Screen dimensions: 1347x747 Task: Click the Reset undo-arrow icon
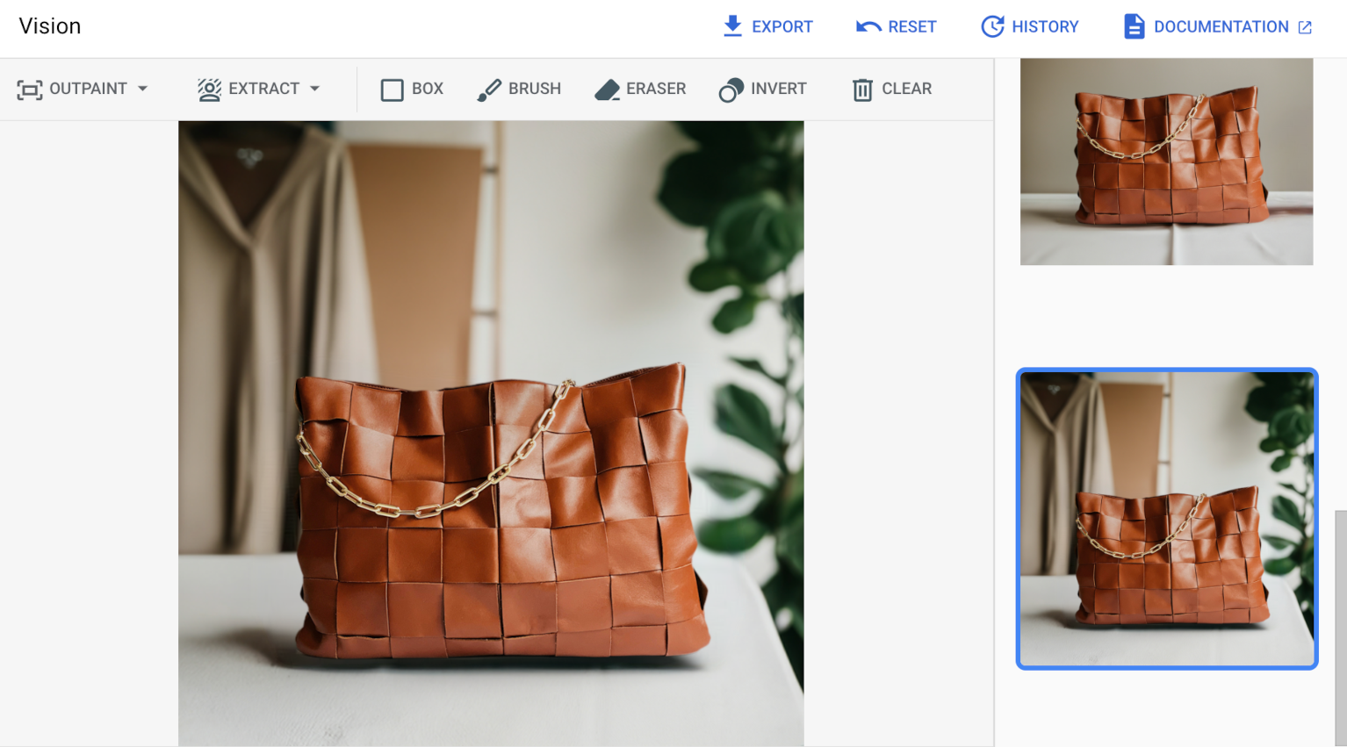coord(868,26)
